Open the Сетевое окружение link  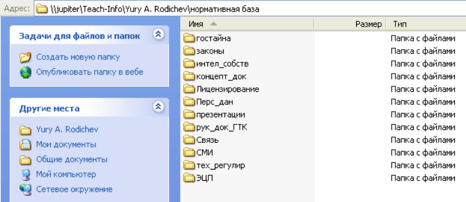pyautogui.click(x=74, y=189)
